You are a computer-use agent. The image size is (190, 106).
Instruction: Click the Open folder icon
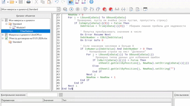pyautogui.click(x=12, y=2)
